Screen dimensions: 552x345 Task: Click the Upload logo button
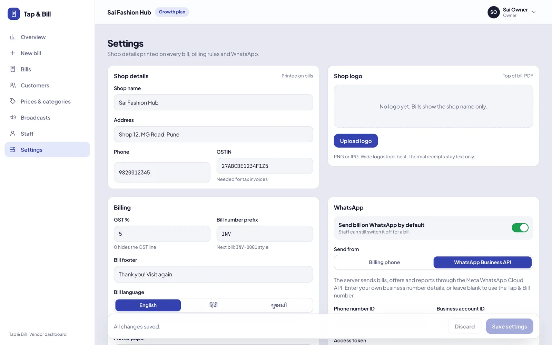tap(356, 141)
